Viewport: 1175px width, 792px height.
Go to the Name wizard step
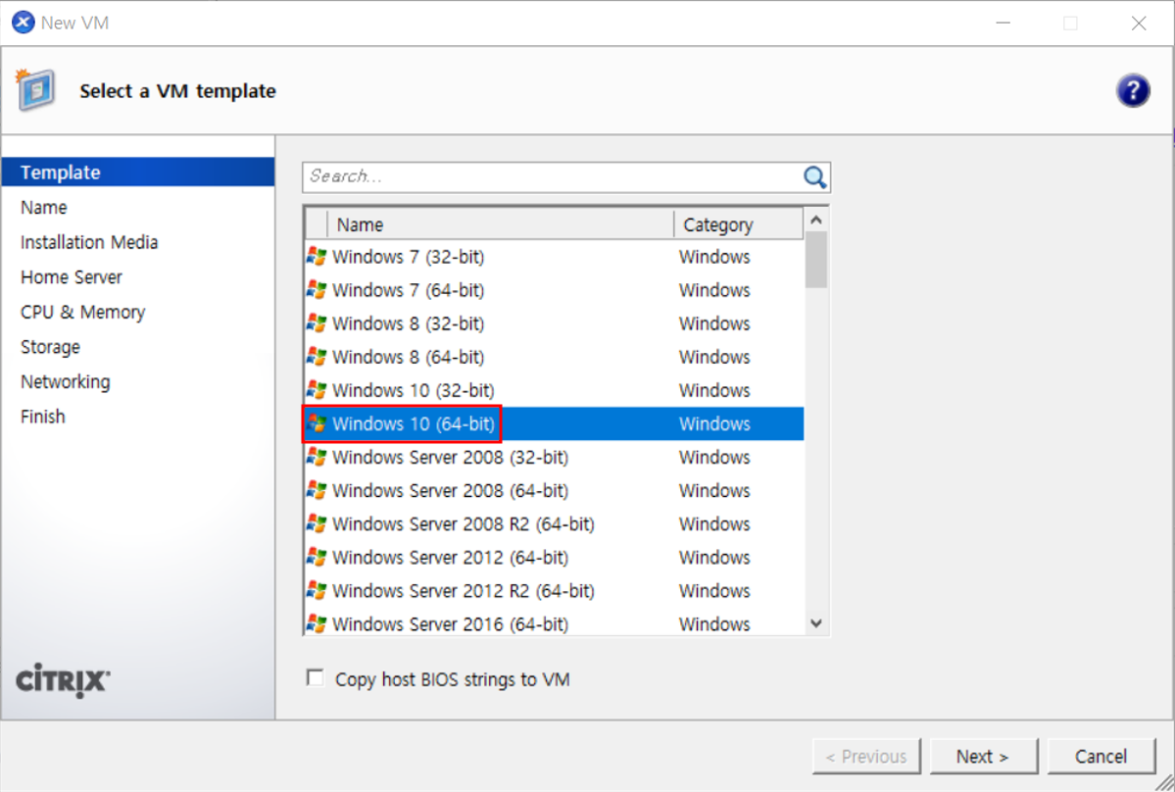pos(43,208)
